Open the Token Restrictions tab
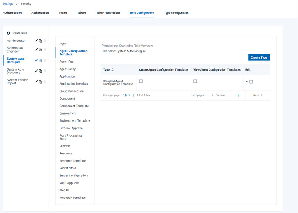The image size is (298, 213). (x=108, y=13)
